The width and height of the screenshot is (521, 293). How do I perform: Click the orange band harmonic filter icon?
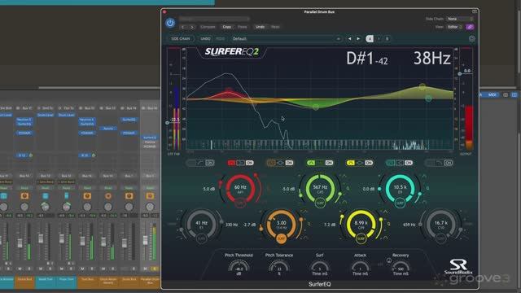pos(271,163)
